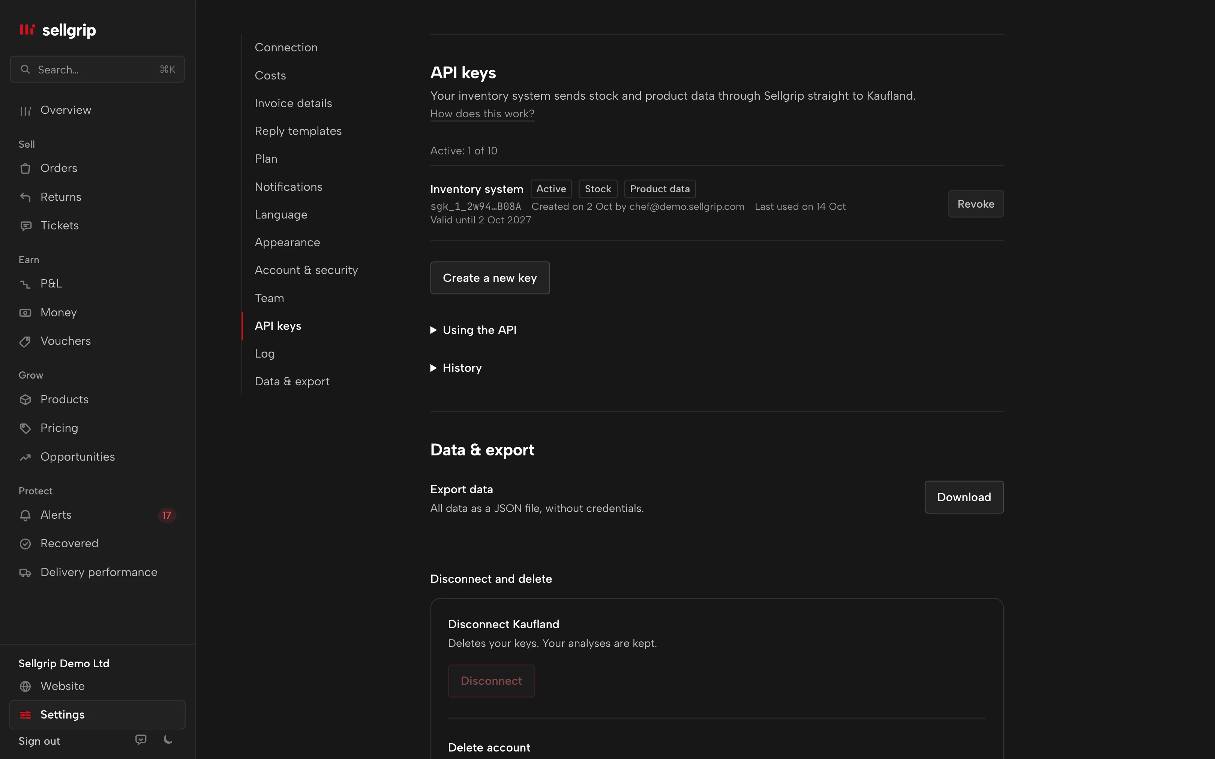The image size is (1215, 759).
Task: Click the Delivery performance truck icon
Action: 25,572
